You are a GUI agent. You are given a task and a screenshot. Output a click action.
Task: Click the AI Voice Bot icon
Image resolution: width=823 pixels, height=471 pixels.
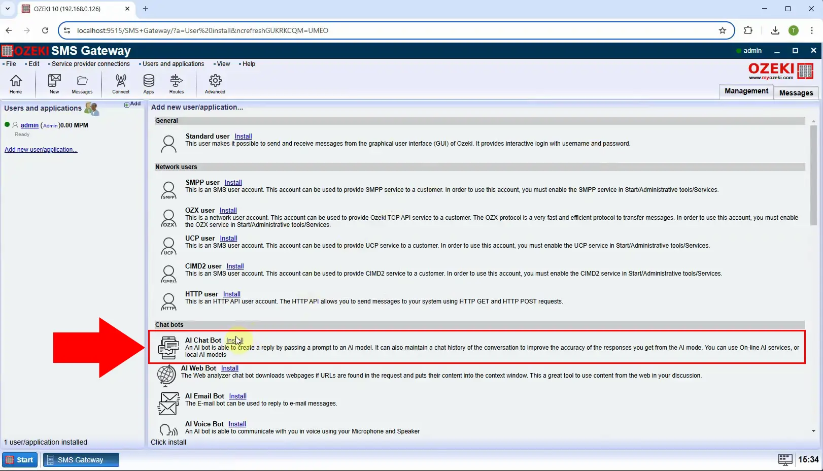point(168,429)
